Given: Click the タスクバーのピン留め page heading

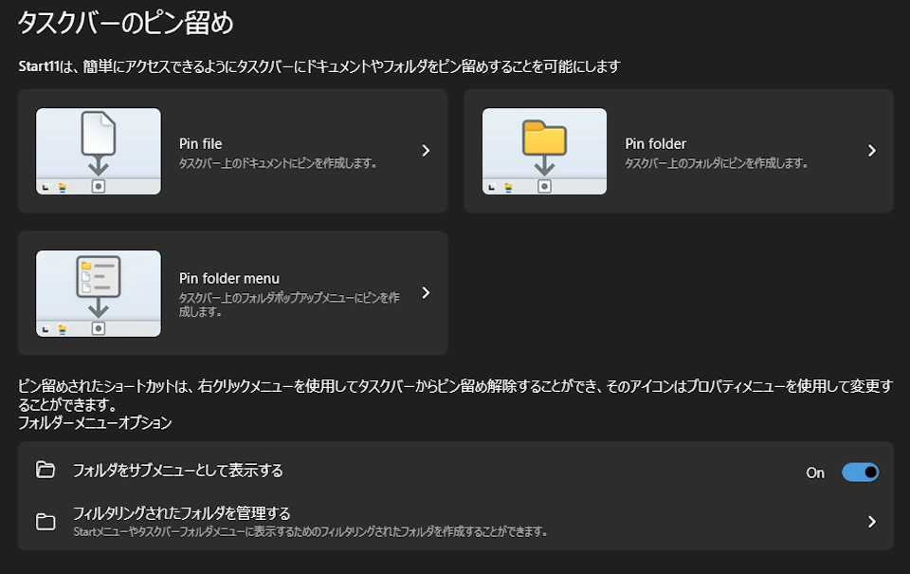Looking at the screenshot, I should coord(125,23).
